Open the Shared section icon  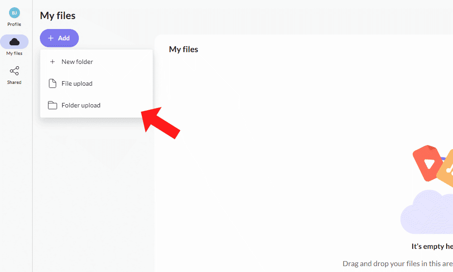pos(14,71)
